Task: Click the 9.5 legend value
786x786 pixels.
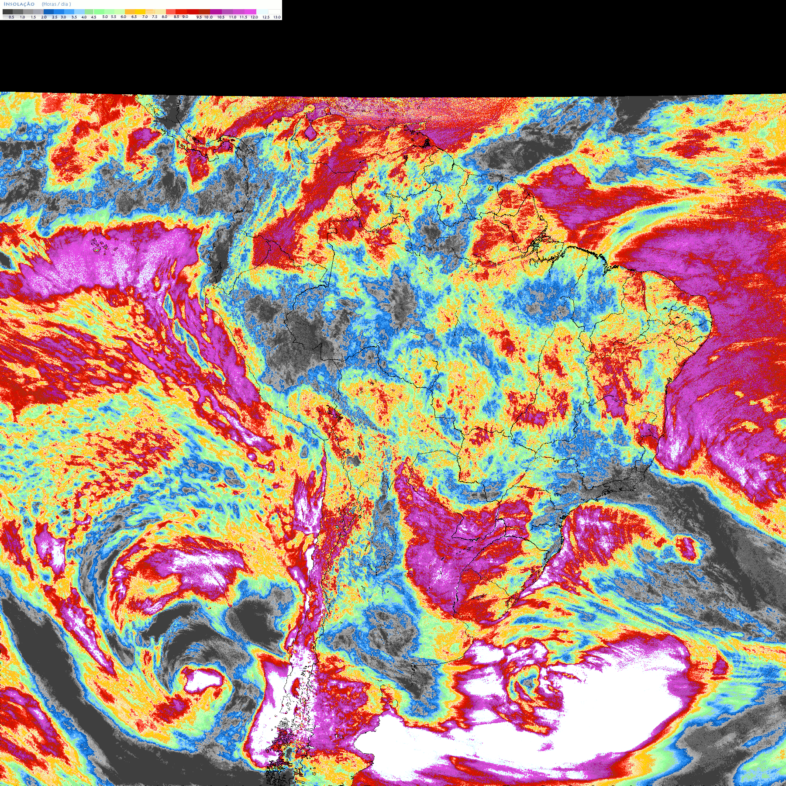Action: point(199,17)
